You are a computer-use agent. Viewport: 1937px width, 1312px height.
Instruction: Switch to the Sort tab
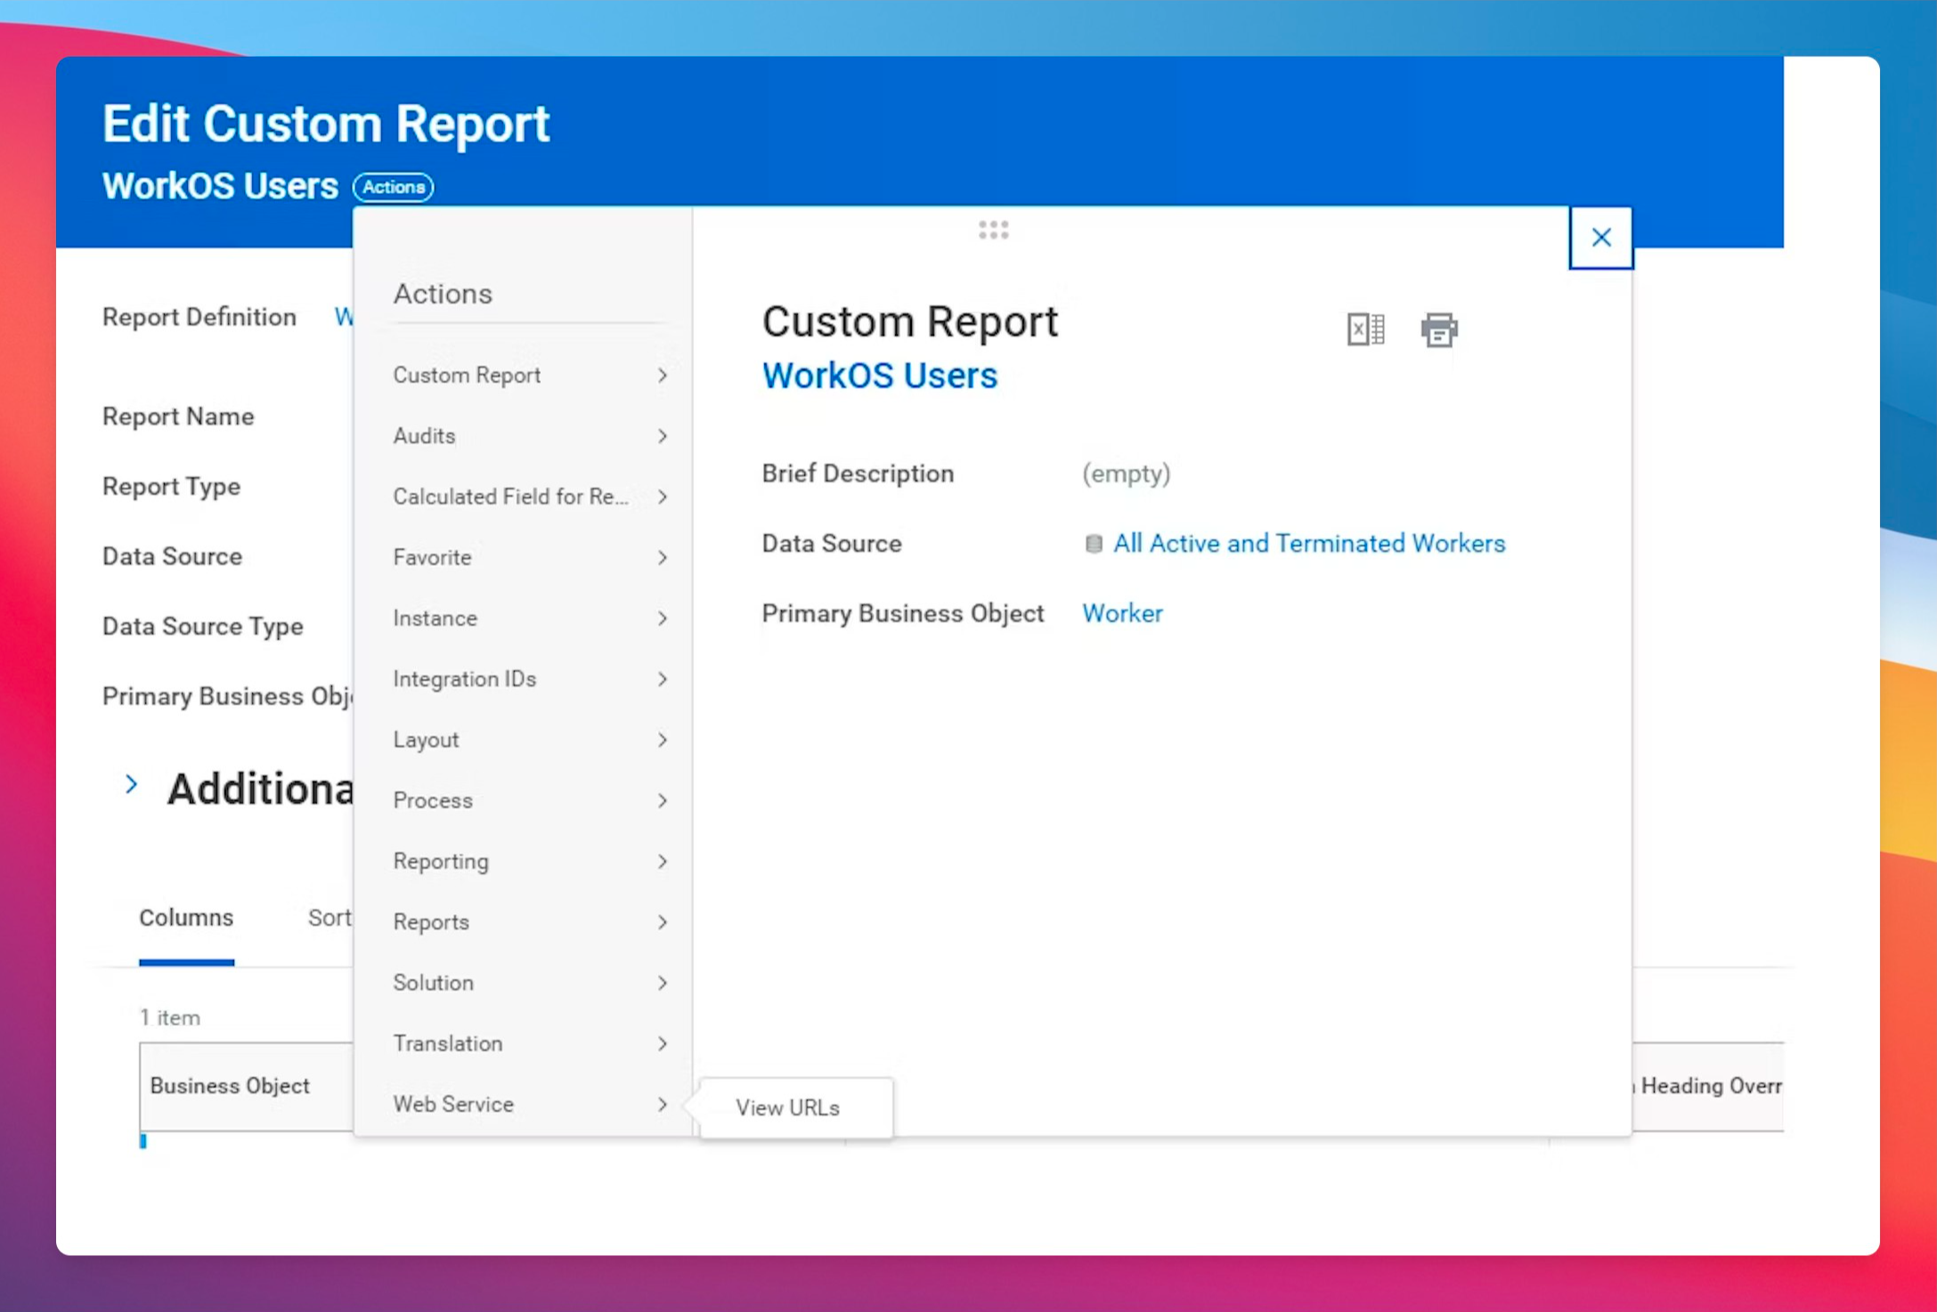pos(329,918)
